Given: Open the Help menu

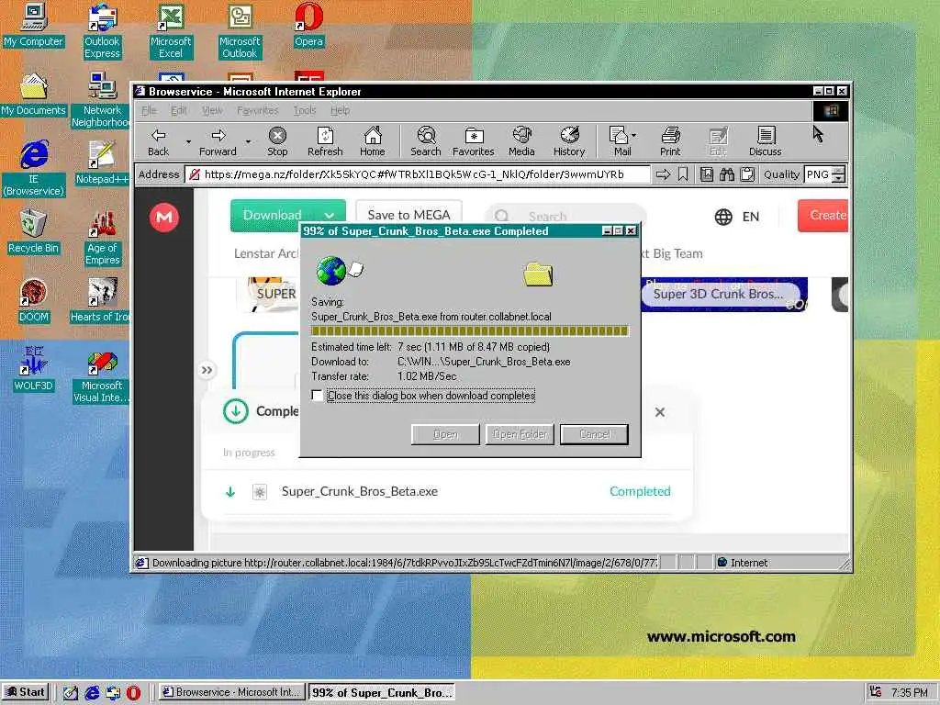Looking at the screenshot, I should [340, 110].
